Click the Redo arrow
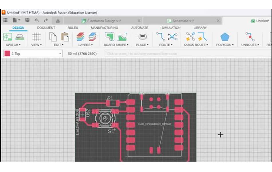272x172 pixels. tap(46, 20)
